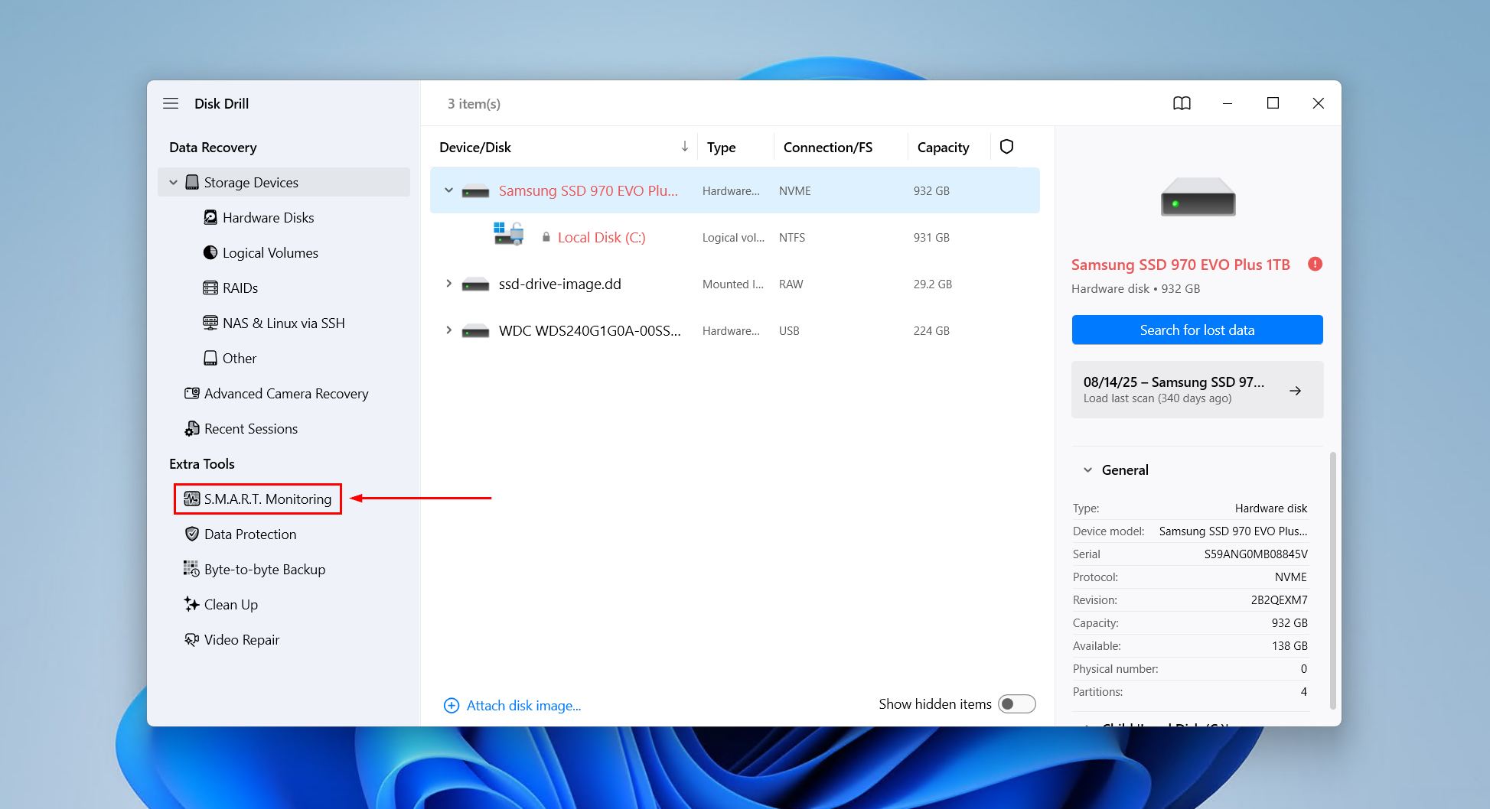Open the hamburger menu next to Disk Drill
The height and width of the screenshot is (809, 1490).
171,103
